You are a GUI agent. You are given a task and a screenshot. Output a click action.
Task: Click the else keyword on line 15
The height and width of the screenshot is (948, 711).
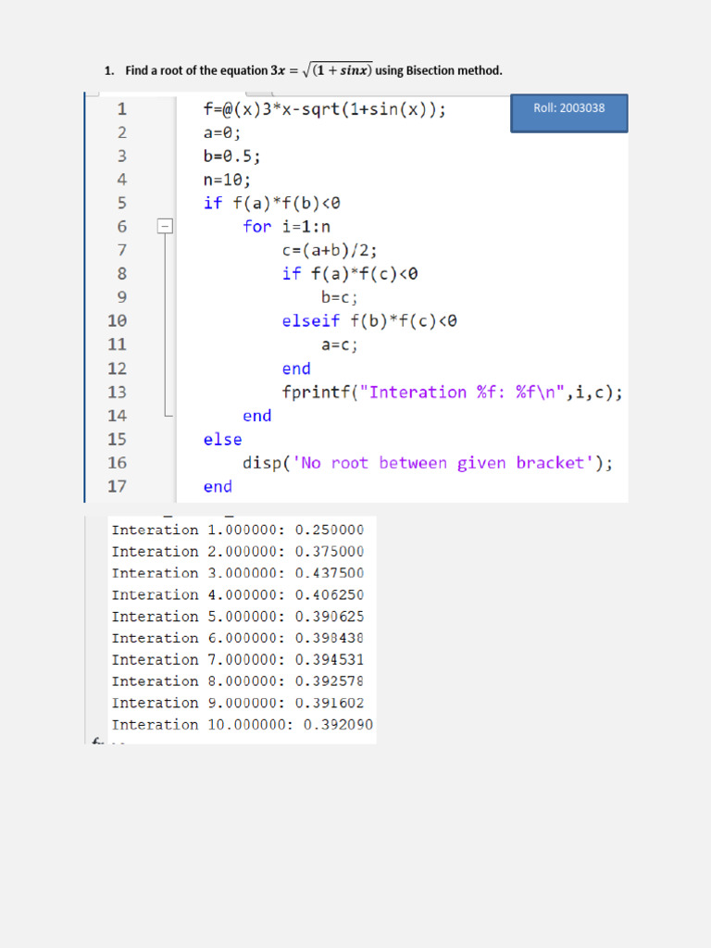(222, 440)
